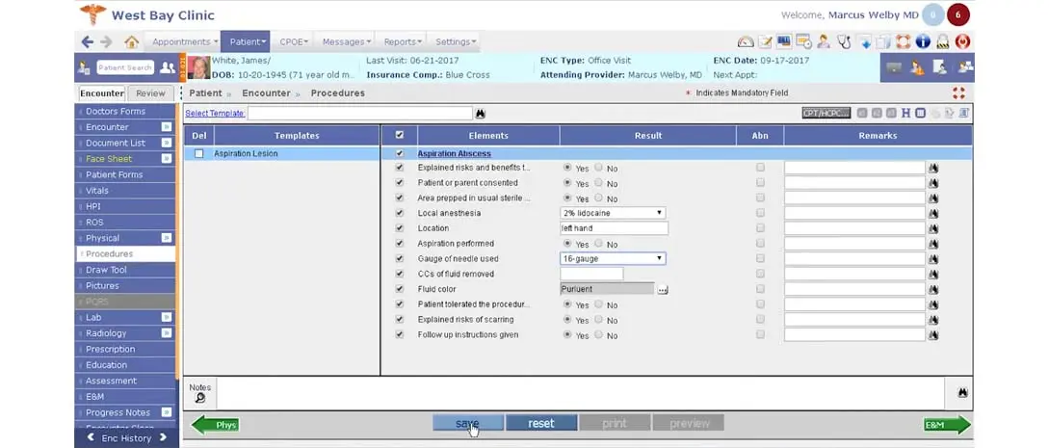Expand the Radiology sidebar item arrow
Screen dimensions: 1049x448
pyautogui.click(x=166, y=333)
